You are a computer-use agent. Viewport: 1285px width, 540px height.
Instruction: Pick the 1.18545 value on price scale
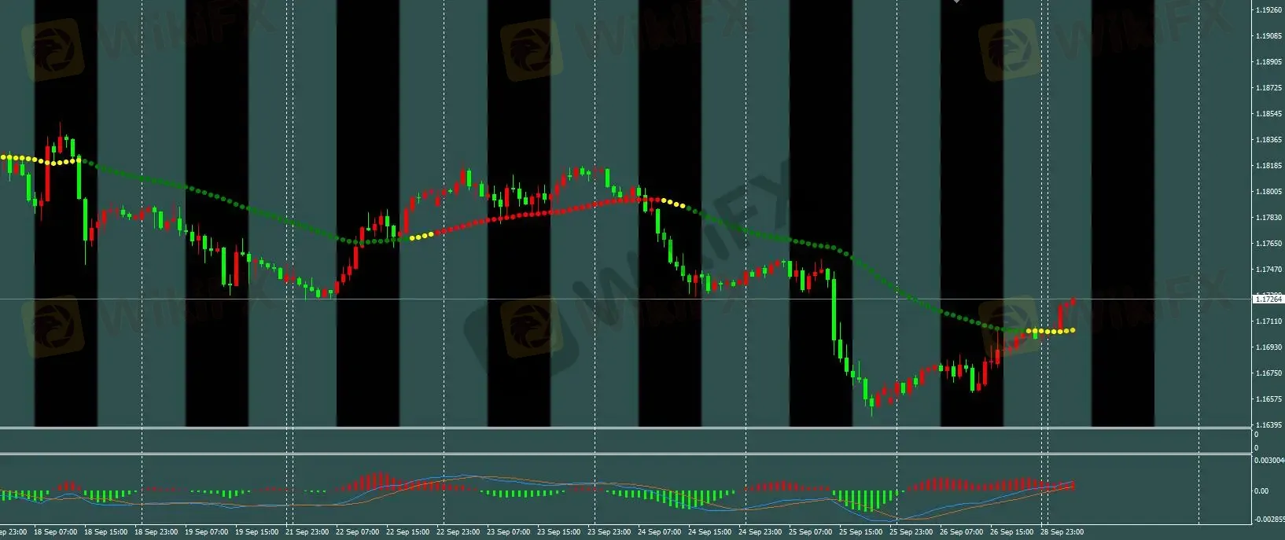tap(1268, 114)
